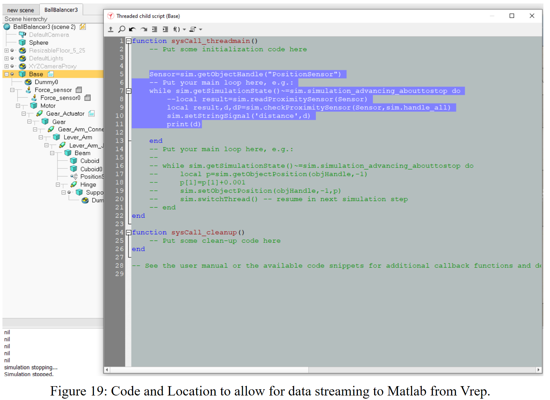Collapse the Base tree node
This screenshot has width=550, height=400.
[6, 74]
